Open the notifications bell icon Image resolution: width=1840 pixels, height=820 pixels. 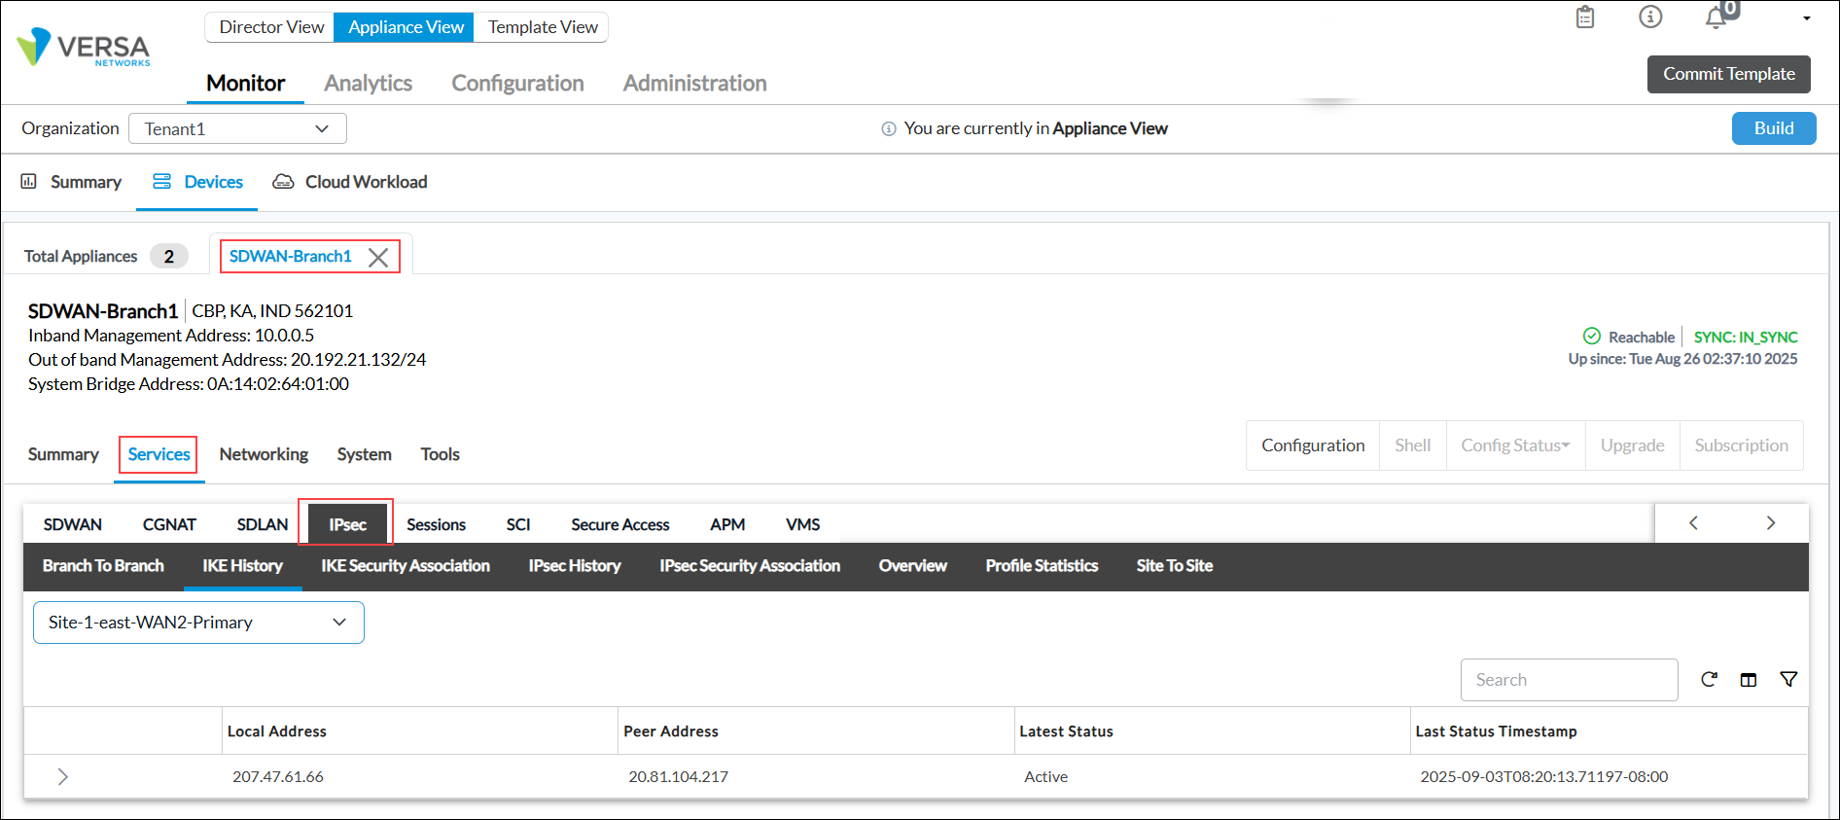coord(1716,18)
